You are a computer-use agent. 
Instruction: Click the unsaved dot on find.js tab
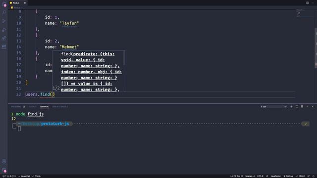[25, 3]
